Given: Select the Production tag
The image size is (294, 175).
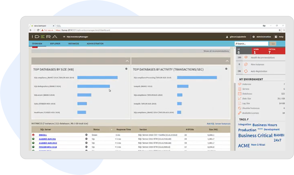Looking at the screenshot, I should (247, 130).
